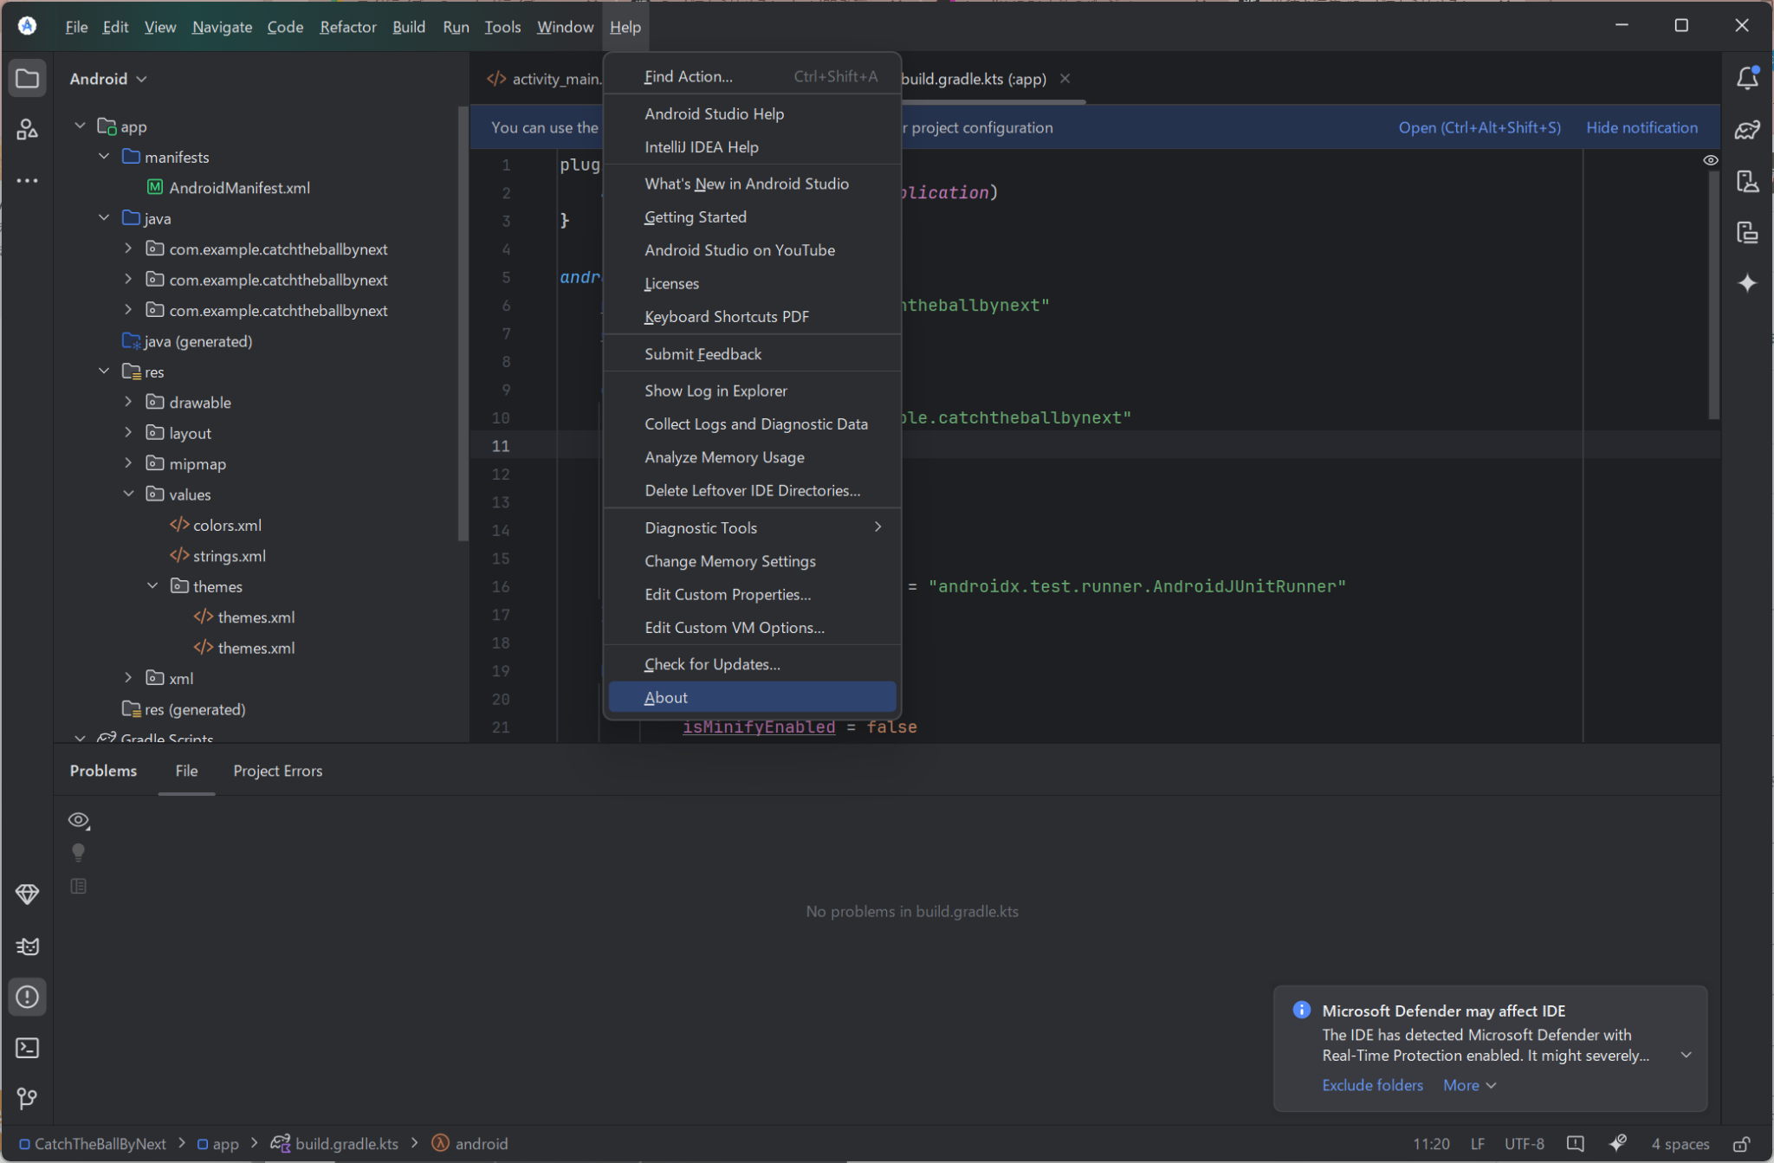Screen dimensions: 1774x1163
Task: Switch to the Project Errors tab
Action: (x=277, y=771)
